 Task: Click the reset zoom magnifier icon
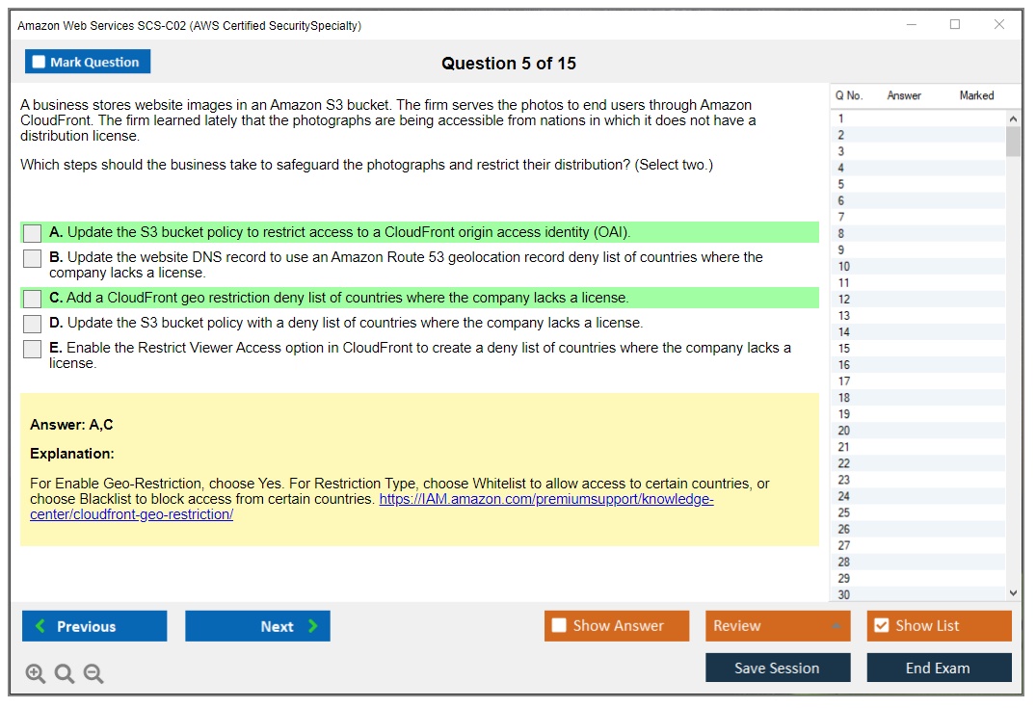[65, 674]
